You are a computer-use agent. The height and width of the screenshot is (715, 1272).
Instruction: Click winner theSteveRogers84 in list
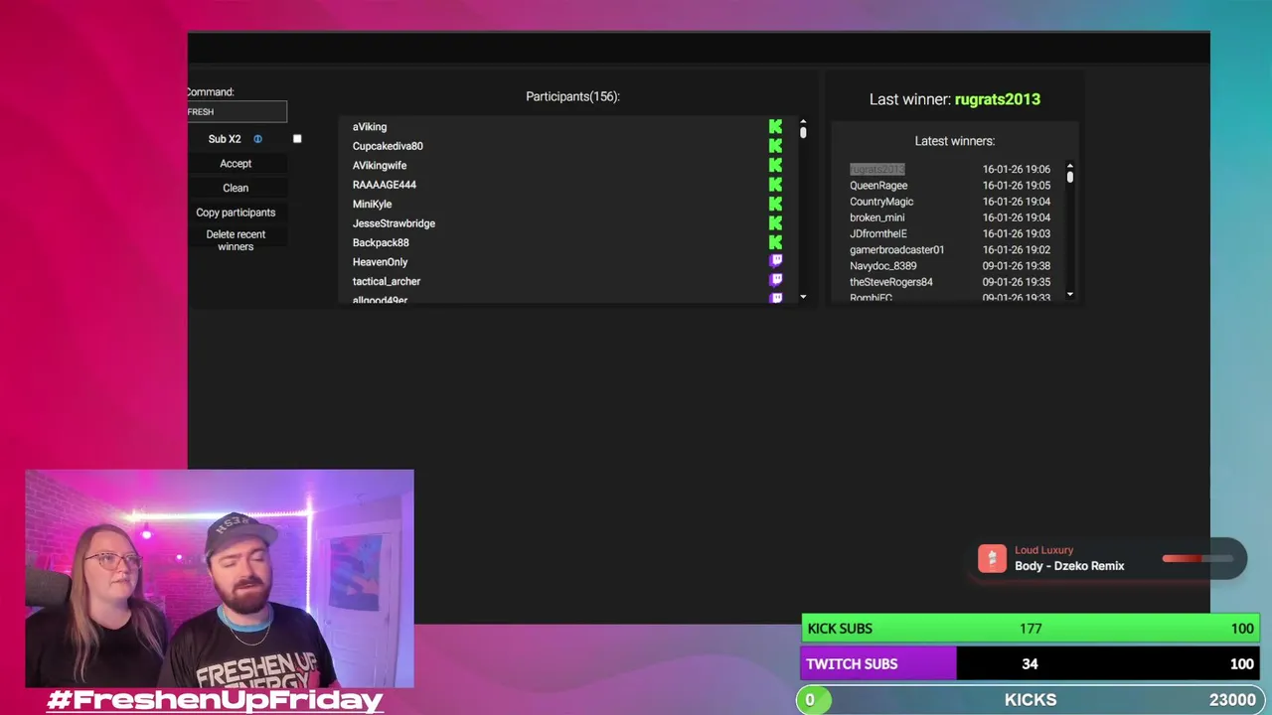point(891,282)
